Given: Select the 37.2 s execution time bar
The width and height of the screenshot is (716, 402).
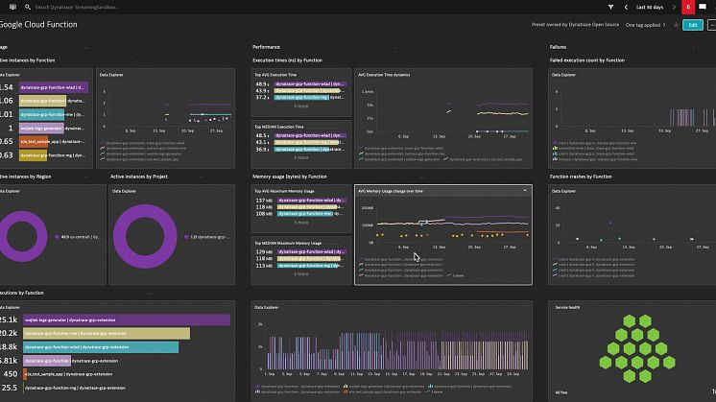Looking at the screenshot, I should 301,97.
